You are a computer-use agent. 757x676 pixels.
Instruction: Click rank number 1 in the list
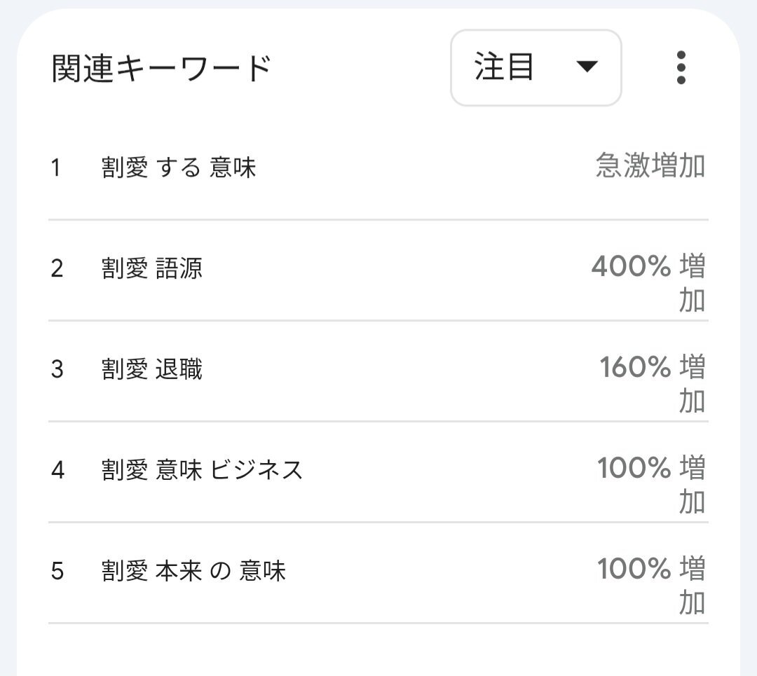coord(55,168)
